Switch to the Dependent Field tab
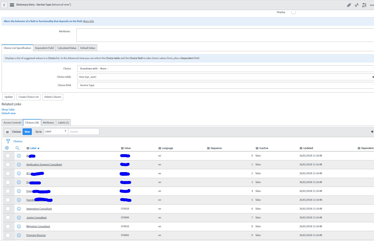 pos(44,48)
